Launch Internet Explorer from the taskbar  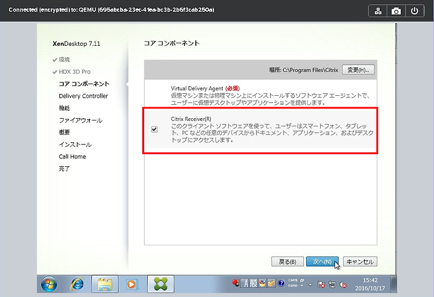click(77, 284)
